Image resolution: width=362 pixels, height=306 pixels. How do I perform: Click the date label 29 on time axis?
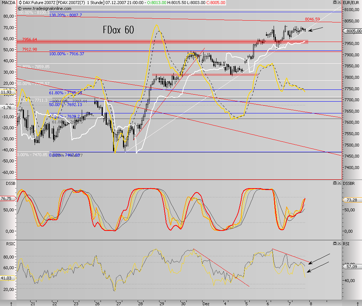coord(162,304)
